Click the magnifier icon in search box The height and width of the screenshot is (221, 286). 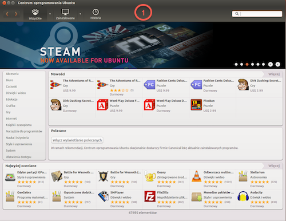click(x=237, y=14)
